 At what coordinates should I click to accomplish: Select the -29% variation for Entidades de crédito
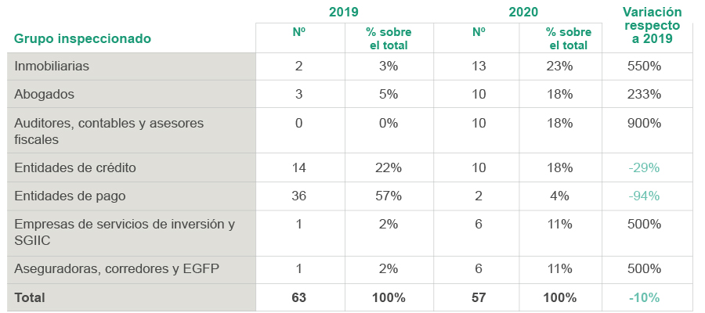[645, 167]
